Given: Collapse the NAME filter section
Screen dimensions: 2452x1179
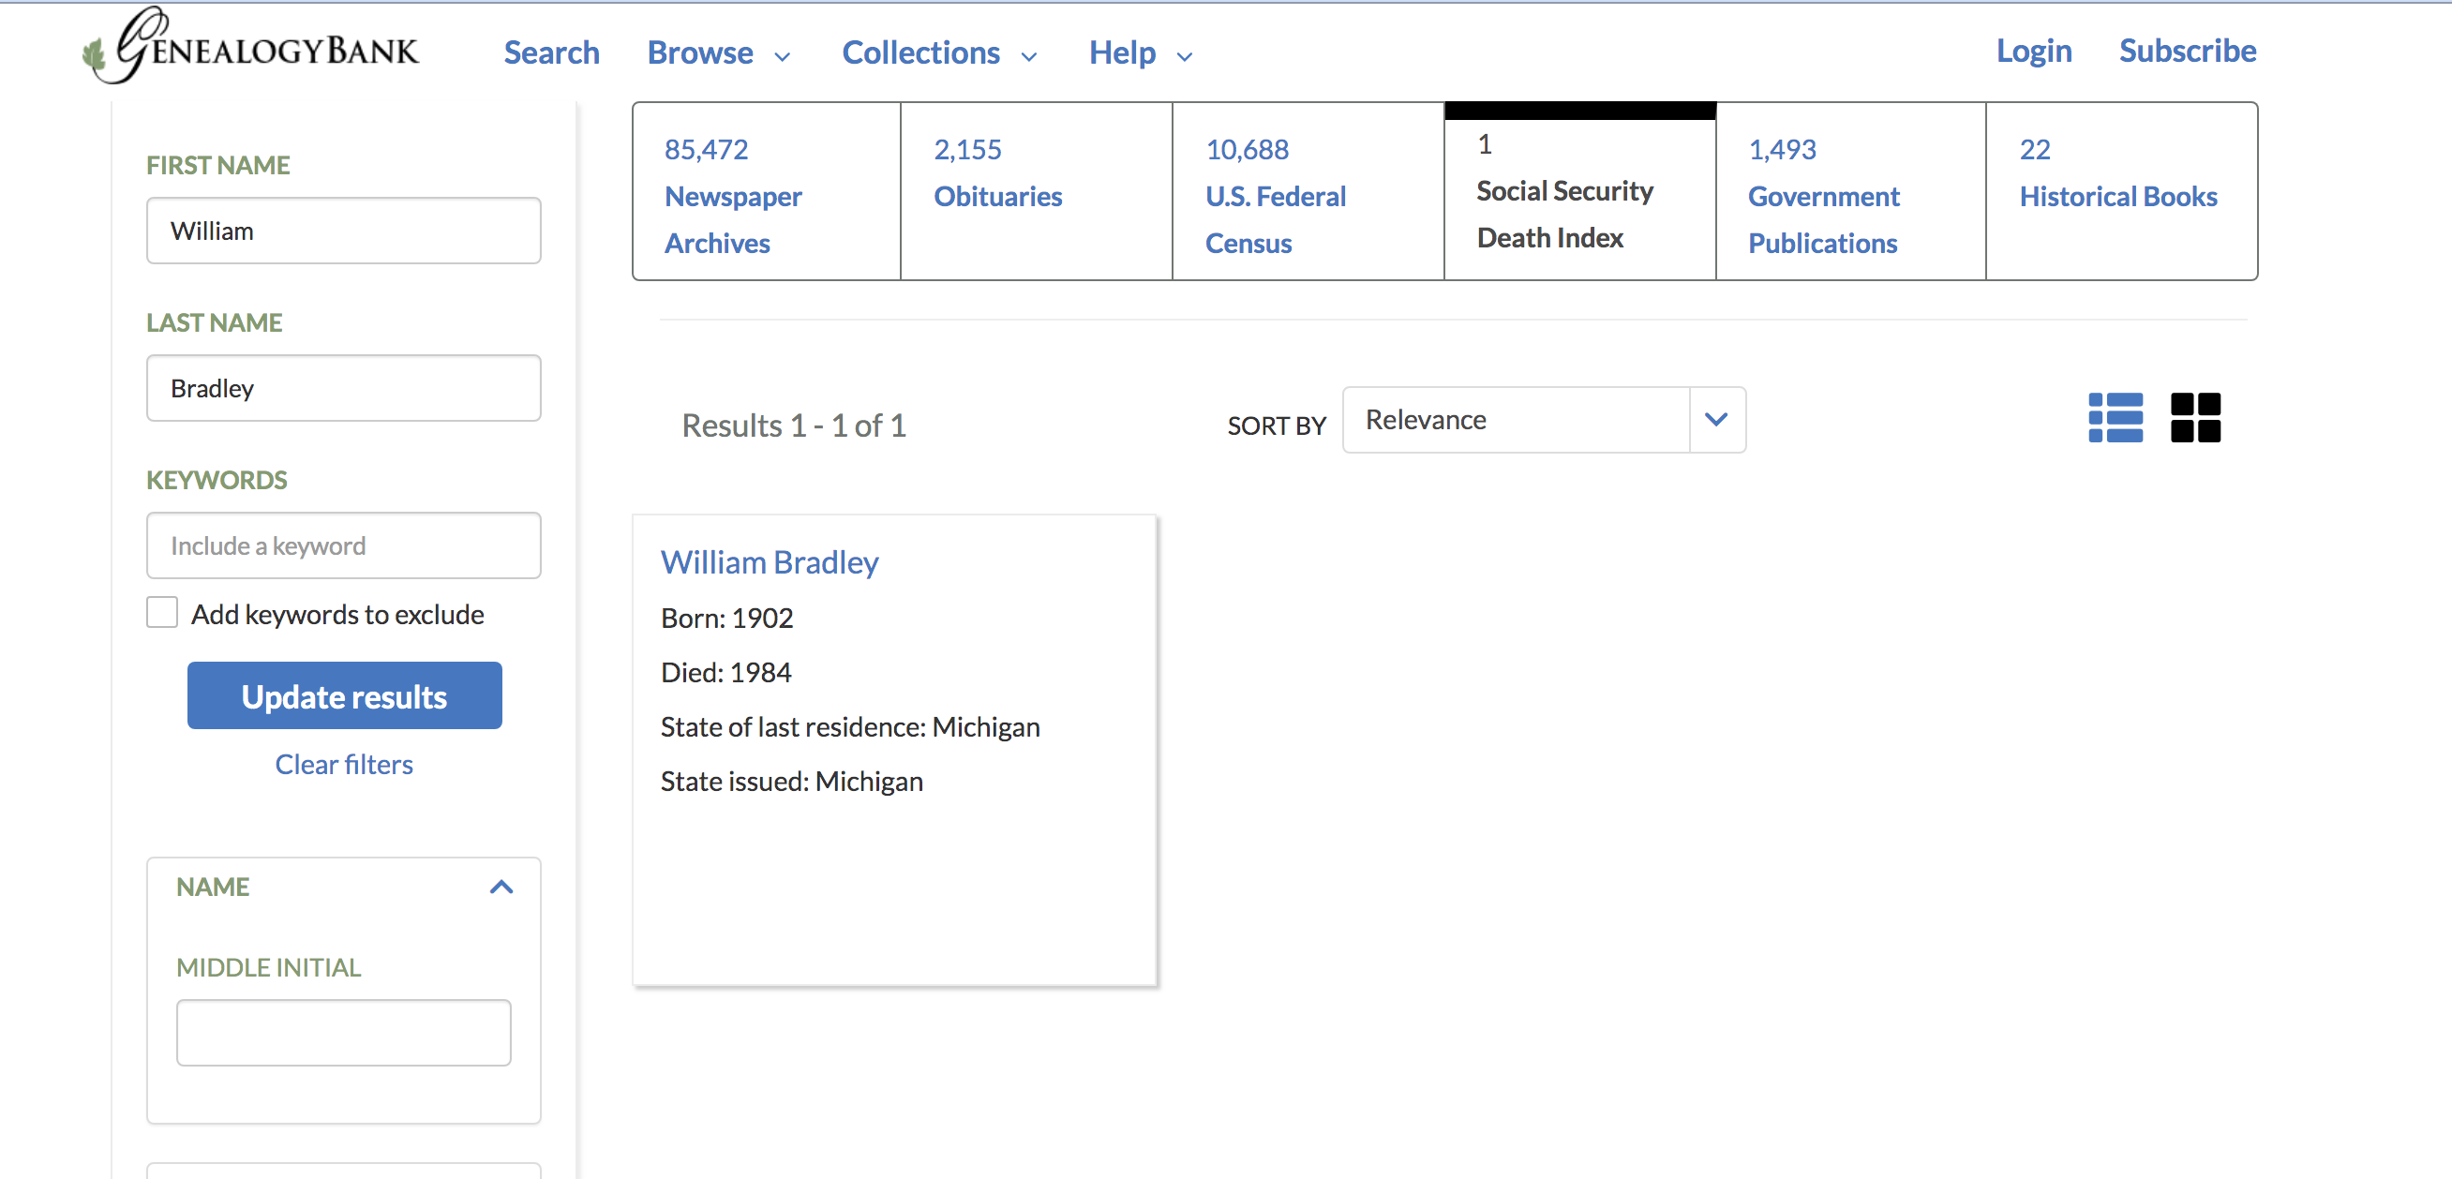Looking at the screenshot, I should (x=501, y=887).
